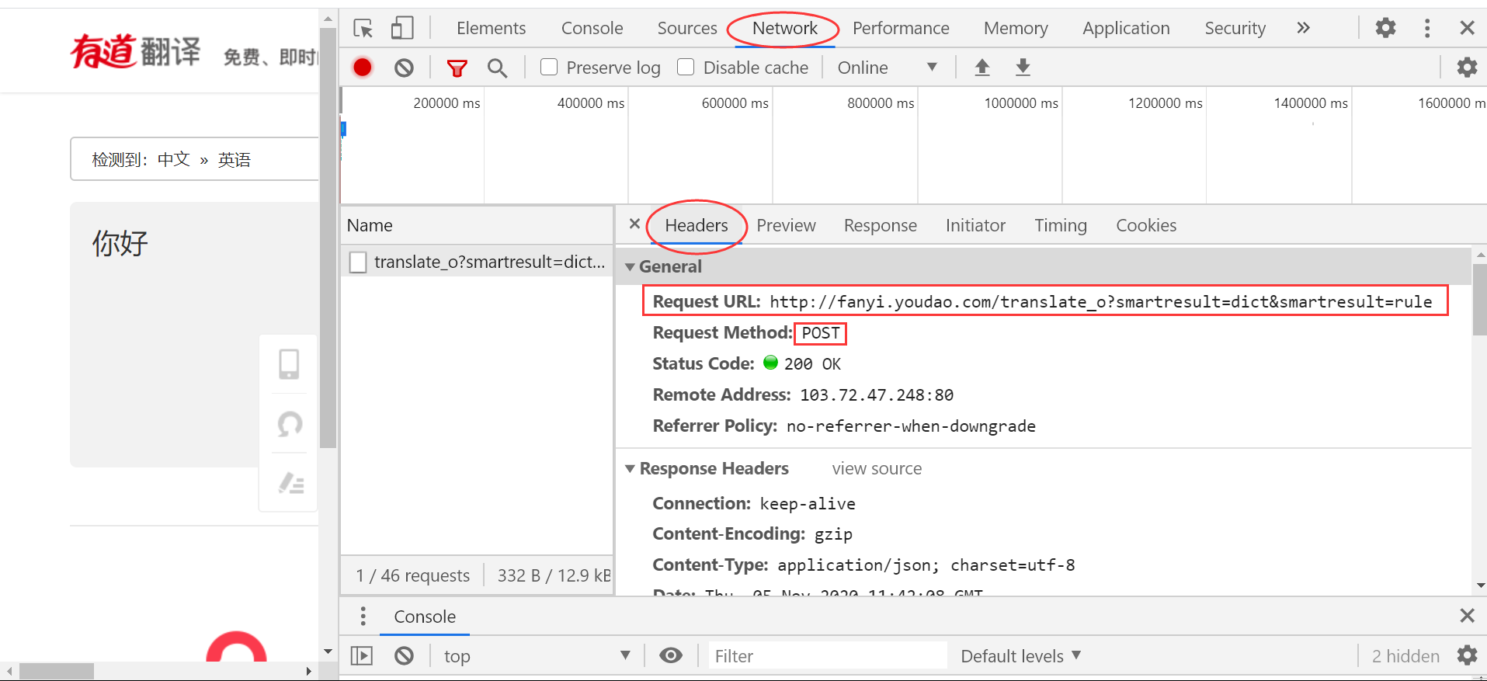The height and width of the screenshot is (681, 1487).
Task: Open the Initiator tab
Action: click(975, 225)
